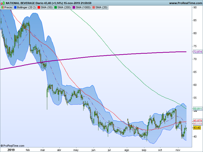Click the green 50,811 value label
Viewport: 203px width, 152px height.
click(198, 109)
